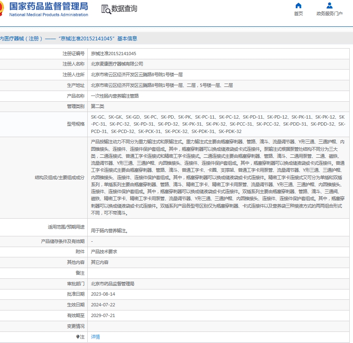The image size is (353, 343).
Task: Select approval department 北京市药品监督管理局
Action: pyautogui.click(x=112, y=284)
